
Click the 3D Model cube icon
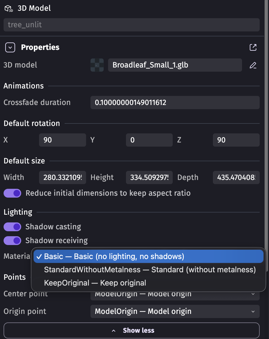(9, 9)
